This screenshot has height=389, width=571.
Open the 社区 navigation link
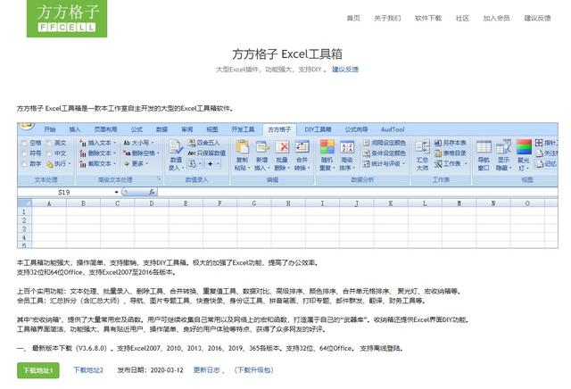tap(462, 18)
